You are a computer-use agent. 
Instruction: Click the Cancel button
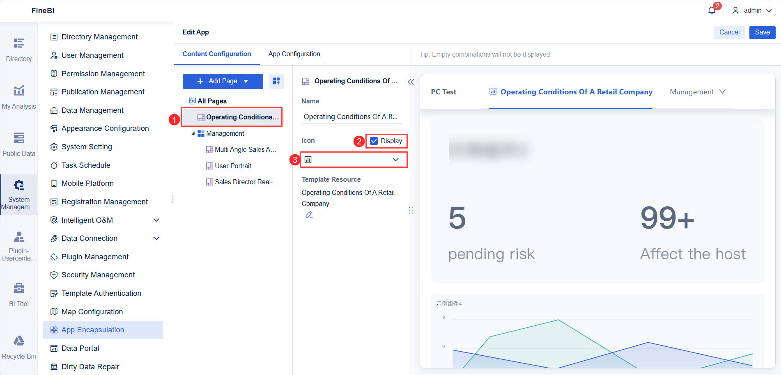729,32
